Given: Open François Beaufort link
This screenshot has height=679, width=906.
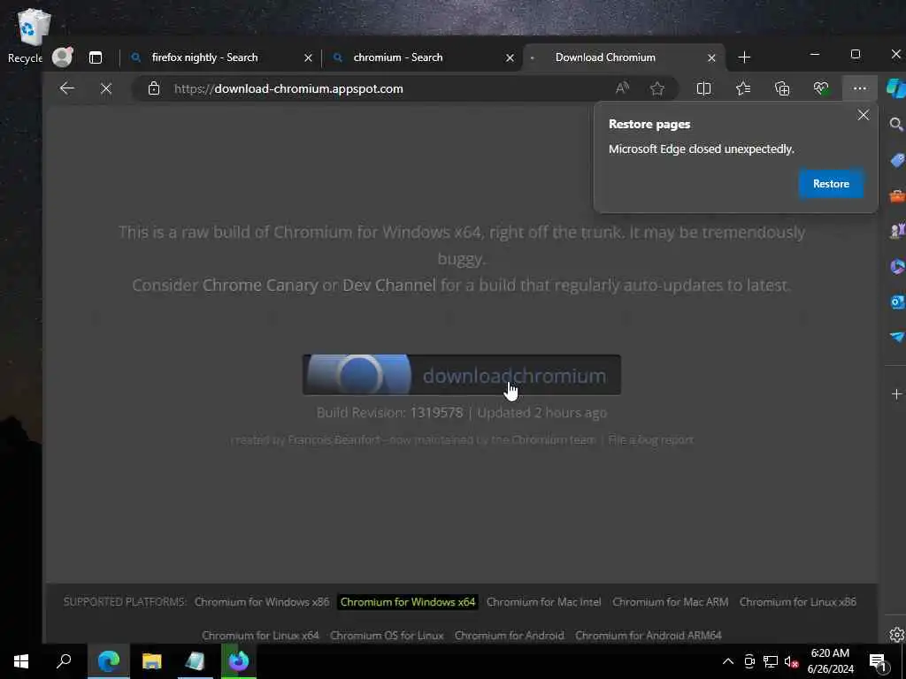Looking at the screenshot, I should coord(334,440).
